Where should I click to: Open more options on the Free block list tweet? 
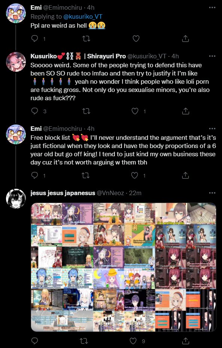212,129
